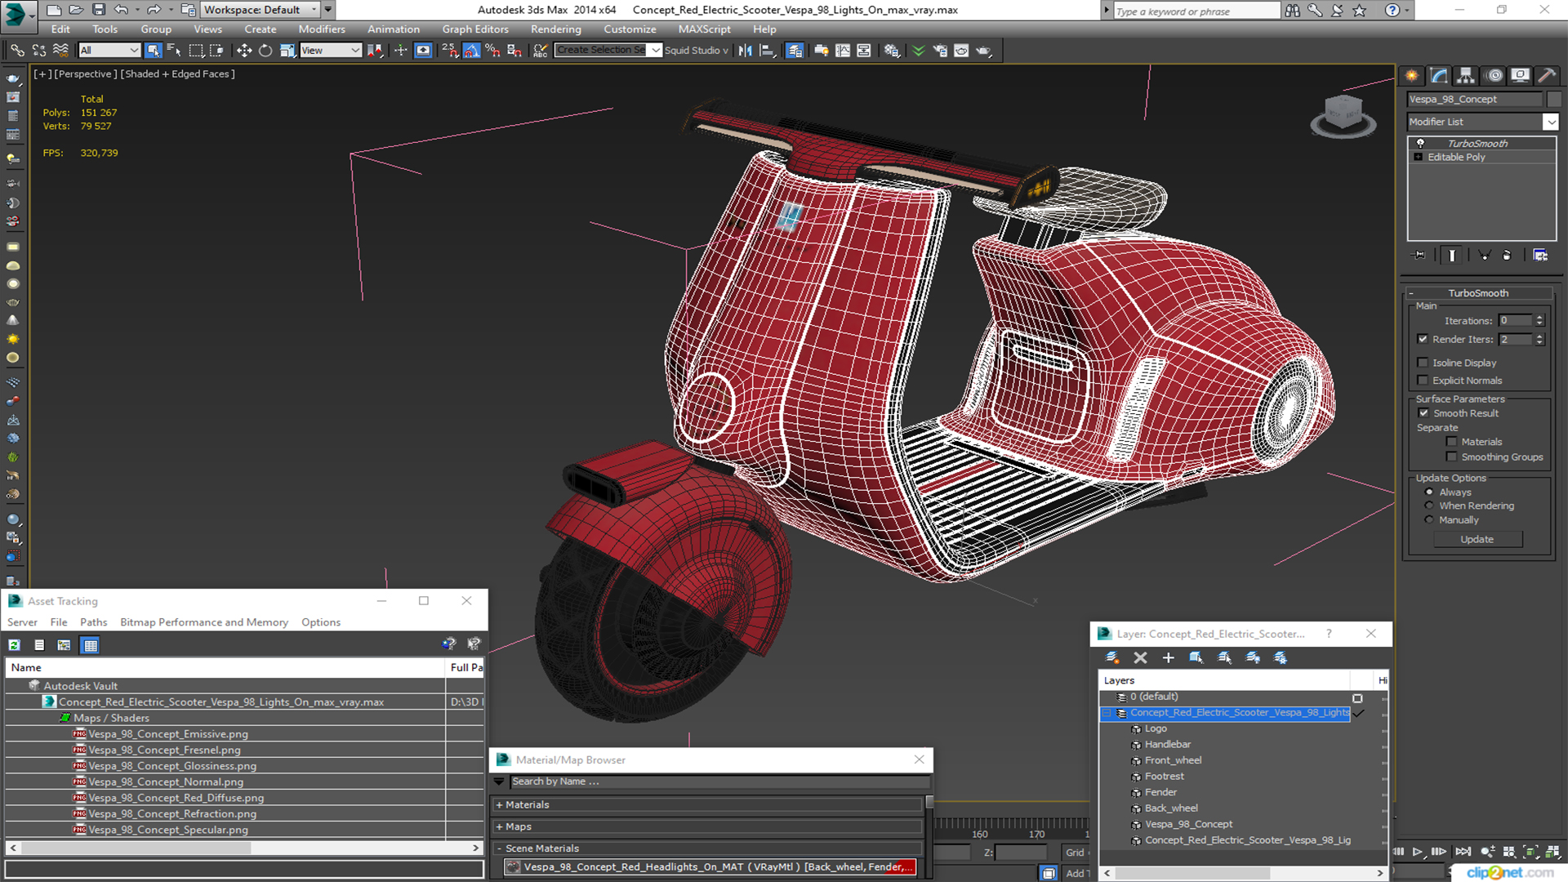Open the Create Selection Set dropdown
The height and width of the screenshot is (882, 1568).
click(655, 51)
